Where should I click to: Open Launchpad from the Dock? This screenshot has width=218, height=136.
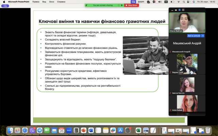tap(17, 131)
